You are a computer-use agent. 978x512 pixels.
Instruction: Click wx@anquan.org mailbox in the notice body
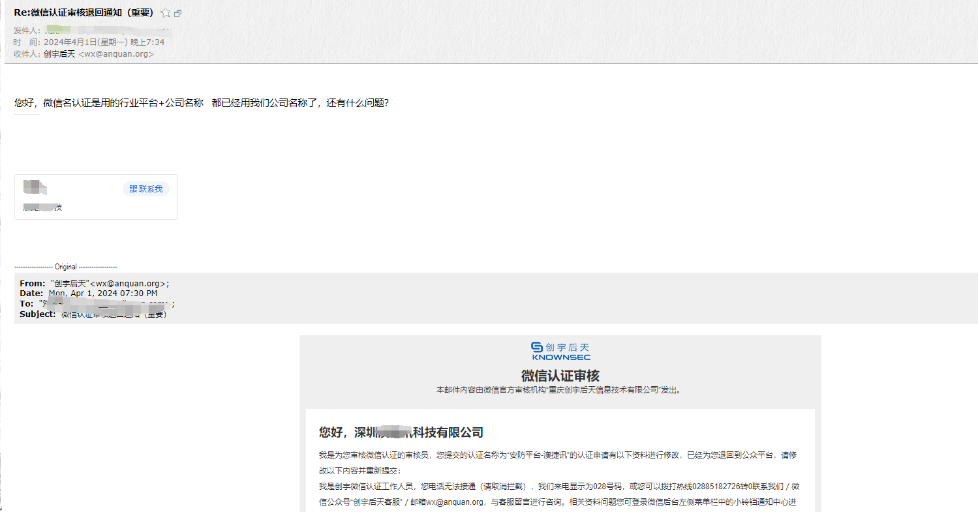(455, 502)
